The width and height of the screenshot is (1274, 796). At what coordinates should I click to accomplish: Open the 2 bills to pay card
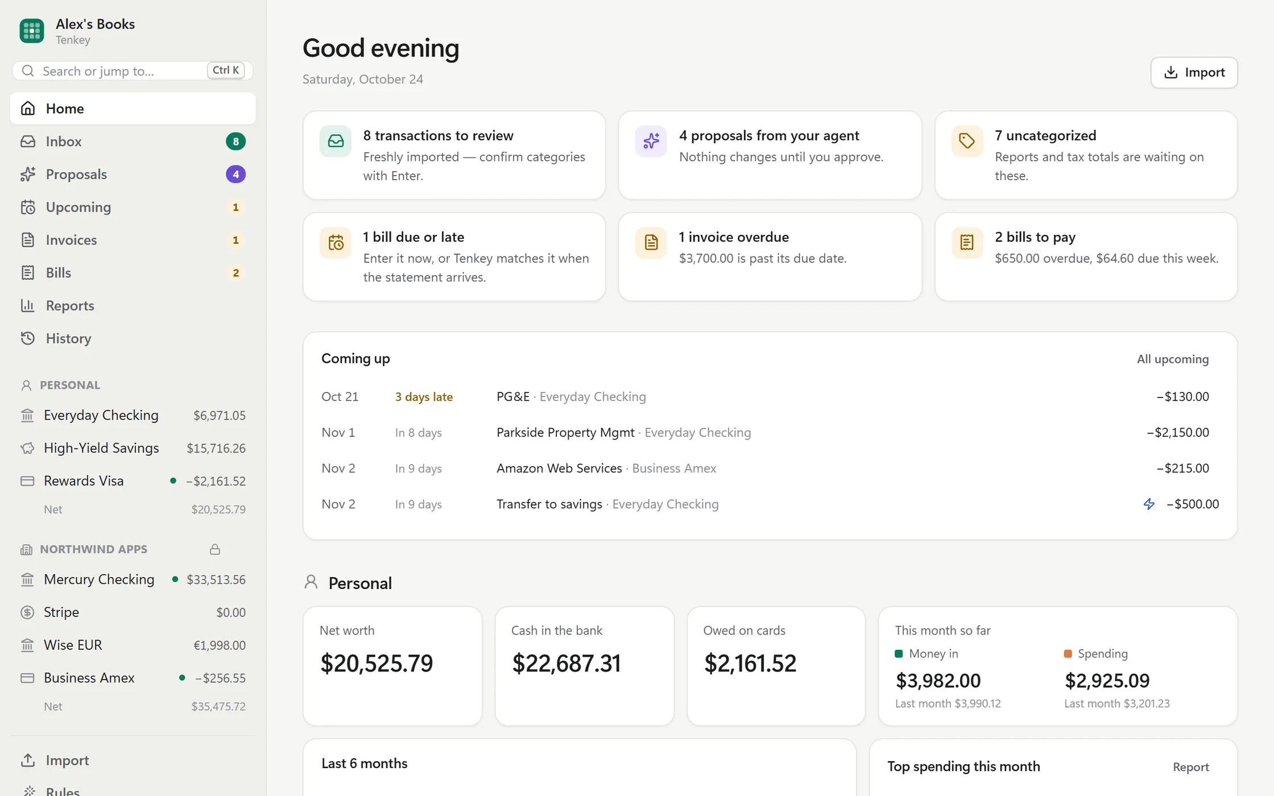click(x=1086, y=256)
